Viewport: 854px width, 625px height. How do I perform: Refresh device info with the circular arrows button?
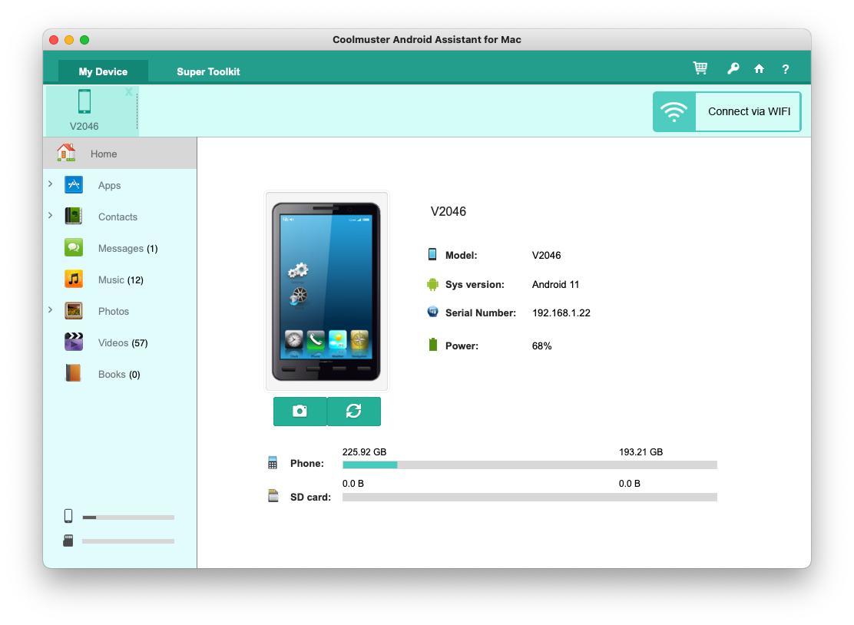pos(354,411)
